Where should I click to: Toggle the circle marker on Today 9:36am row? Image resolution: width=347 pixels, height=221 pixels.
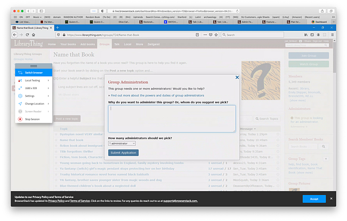(x=278, y=146)
